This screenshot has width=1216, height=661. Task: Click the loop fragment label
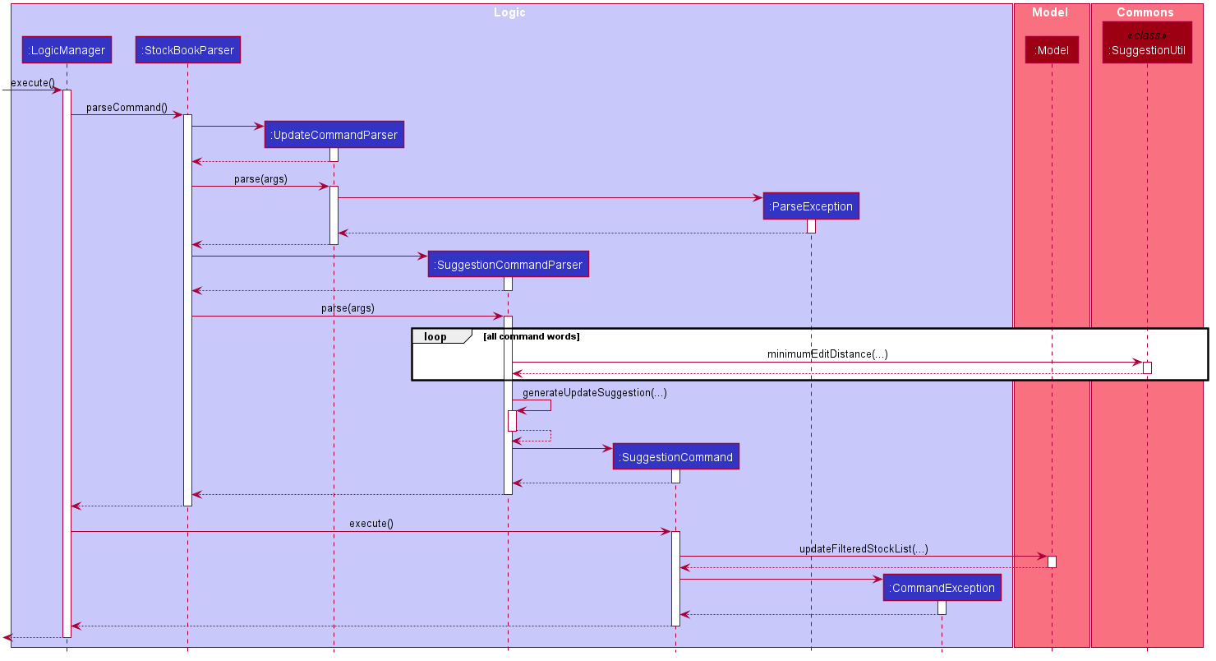[x=435, y=336]
